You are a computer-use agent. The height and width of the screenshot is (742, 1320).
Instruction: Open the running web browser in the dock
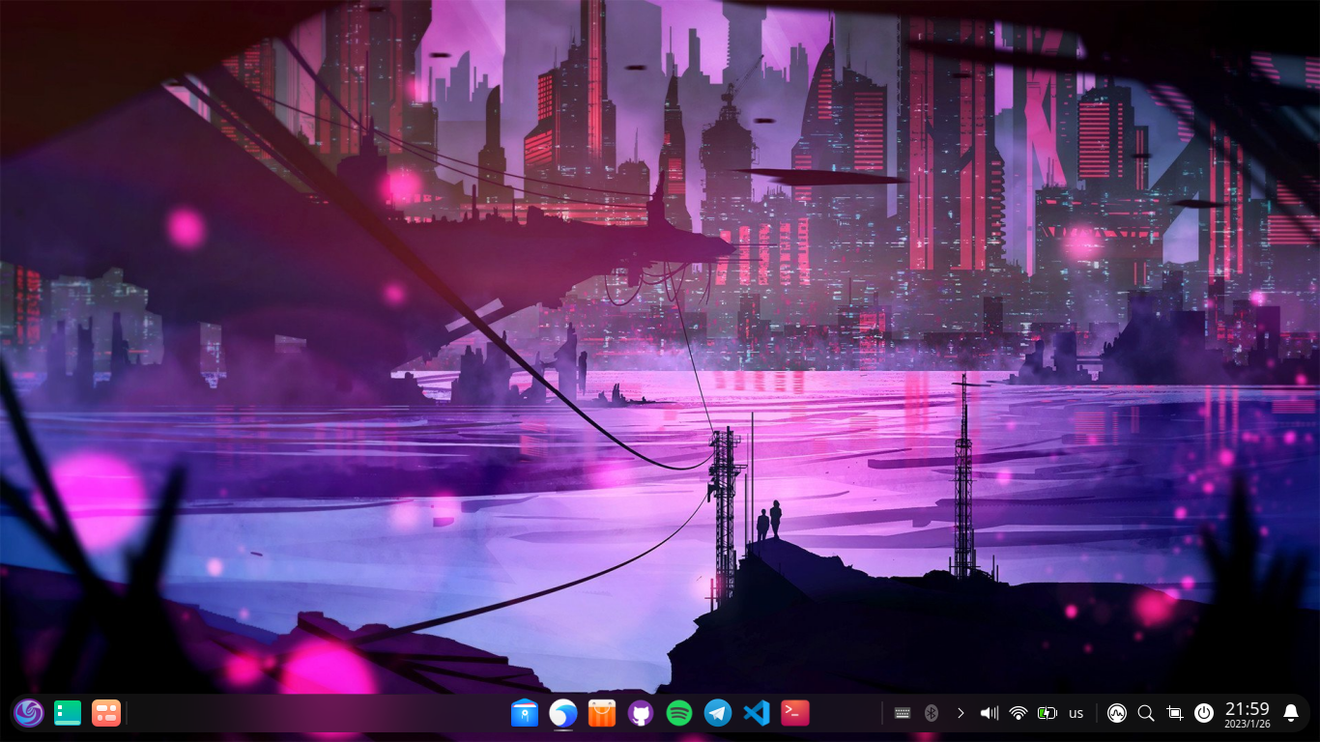pyautogui.click(x=563, y=713)
